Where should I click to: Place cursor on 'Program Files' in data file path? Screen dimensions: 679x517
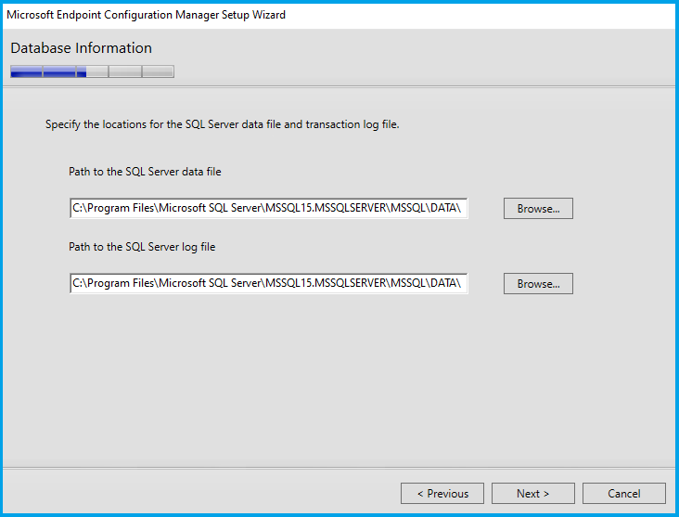click(x=119, y=208)
